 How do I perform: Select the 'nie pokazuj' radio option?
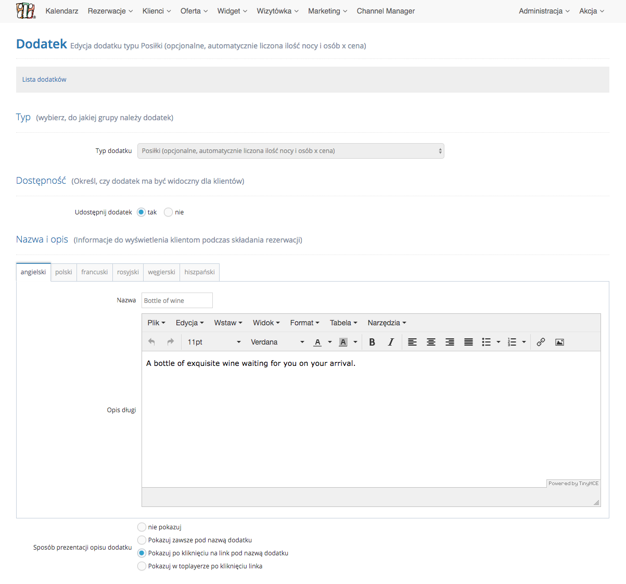pos(142,527)
